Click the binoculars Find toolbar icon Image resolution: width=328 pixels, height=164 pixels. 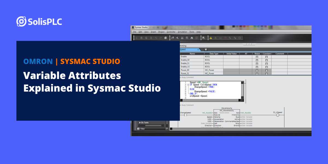(192, 38)
